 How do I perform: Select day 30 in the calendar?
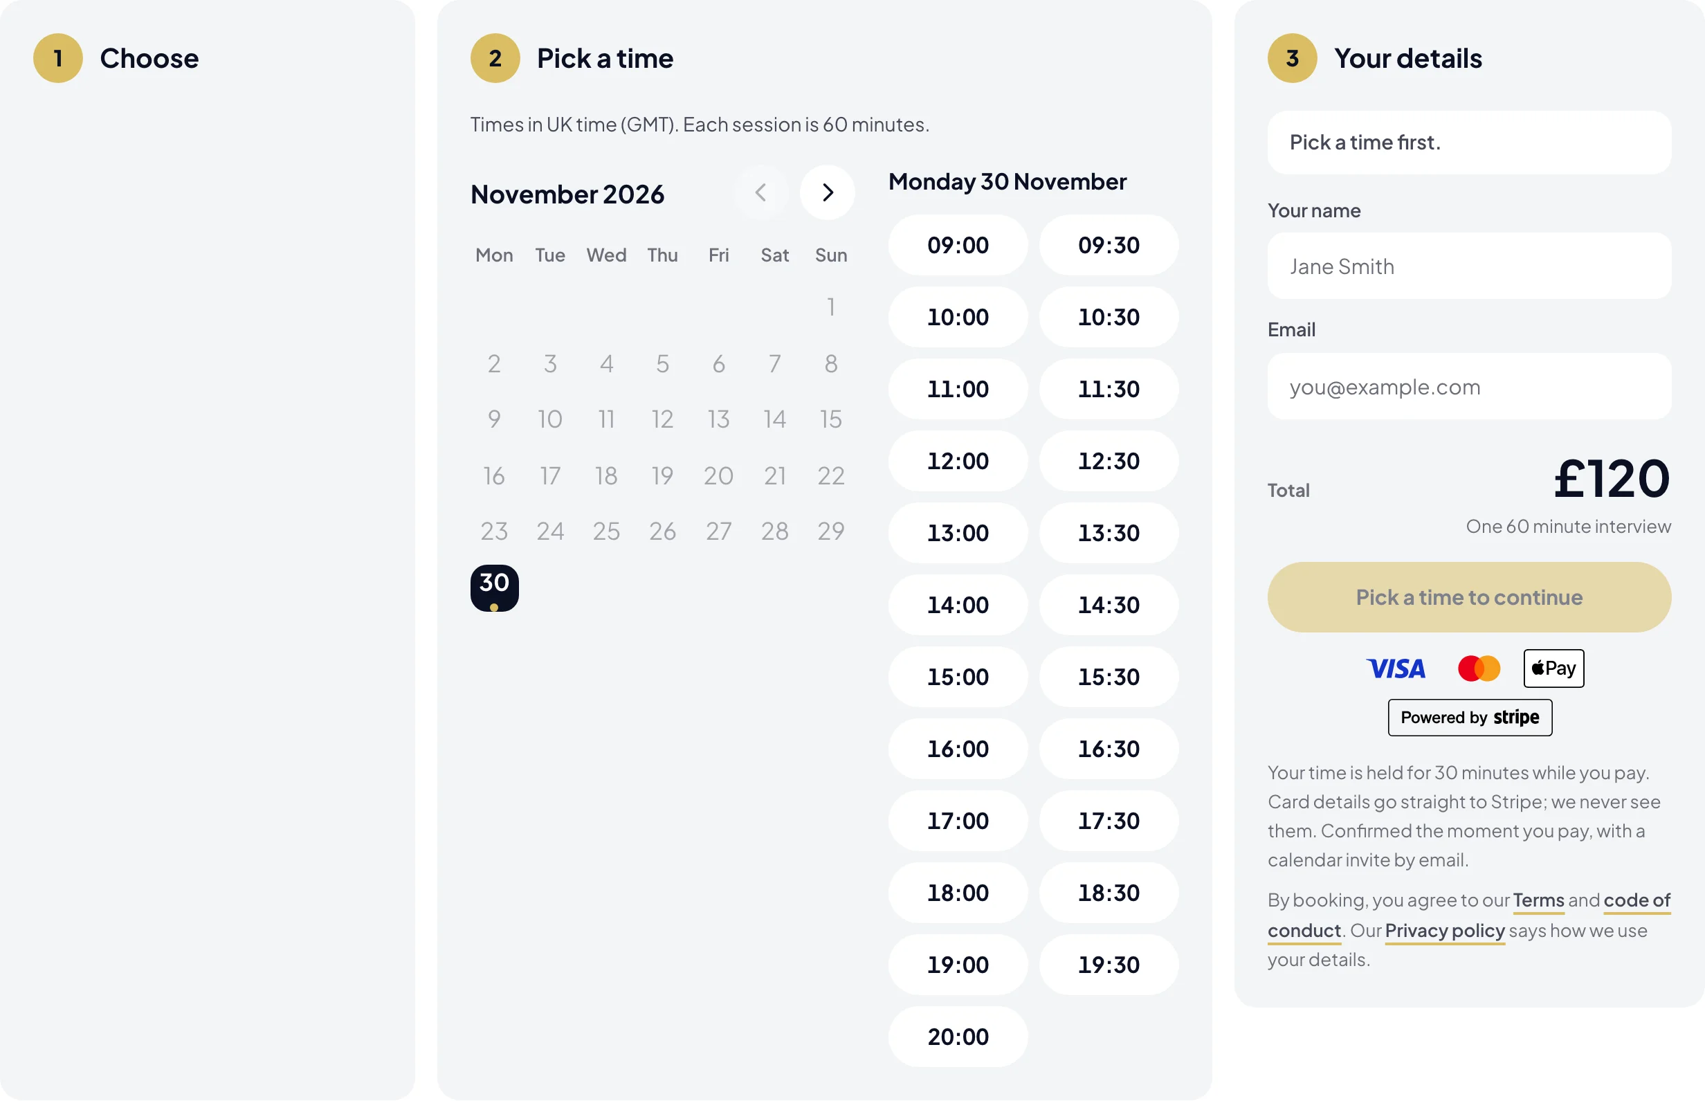(494, 588)
